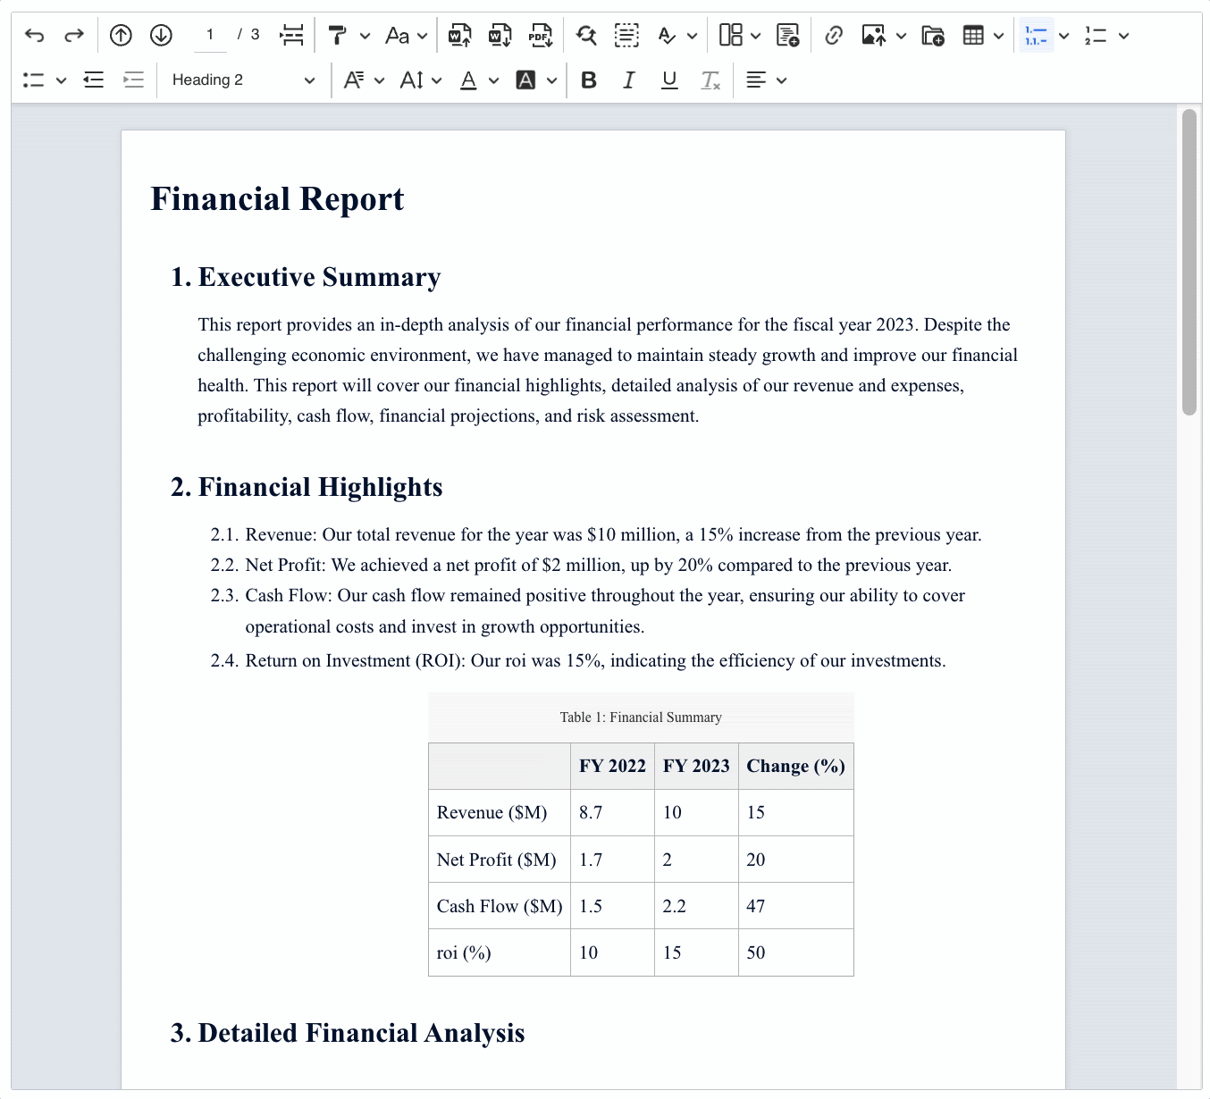Image resolution: width=1210 pixels, height=1099 pixels.
Task: Toggle the multi-level list button
Action: (x=1036, y=36)
